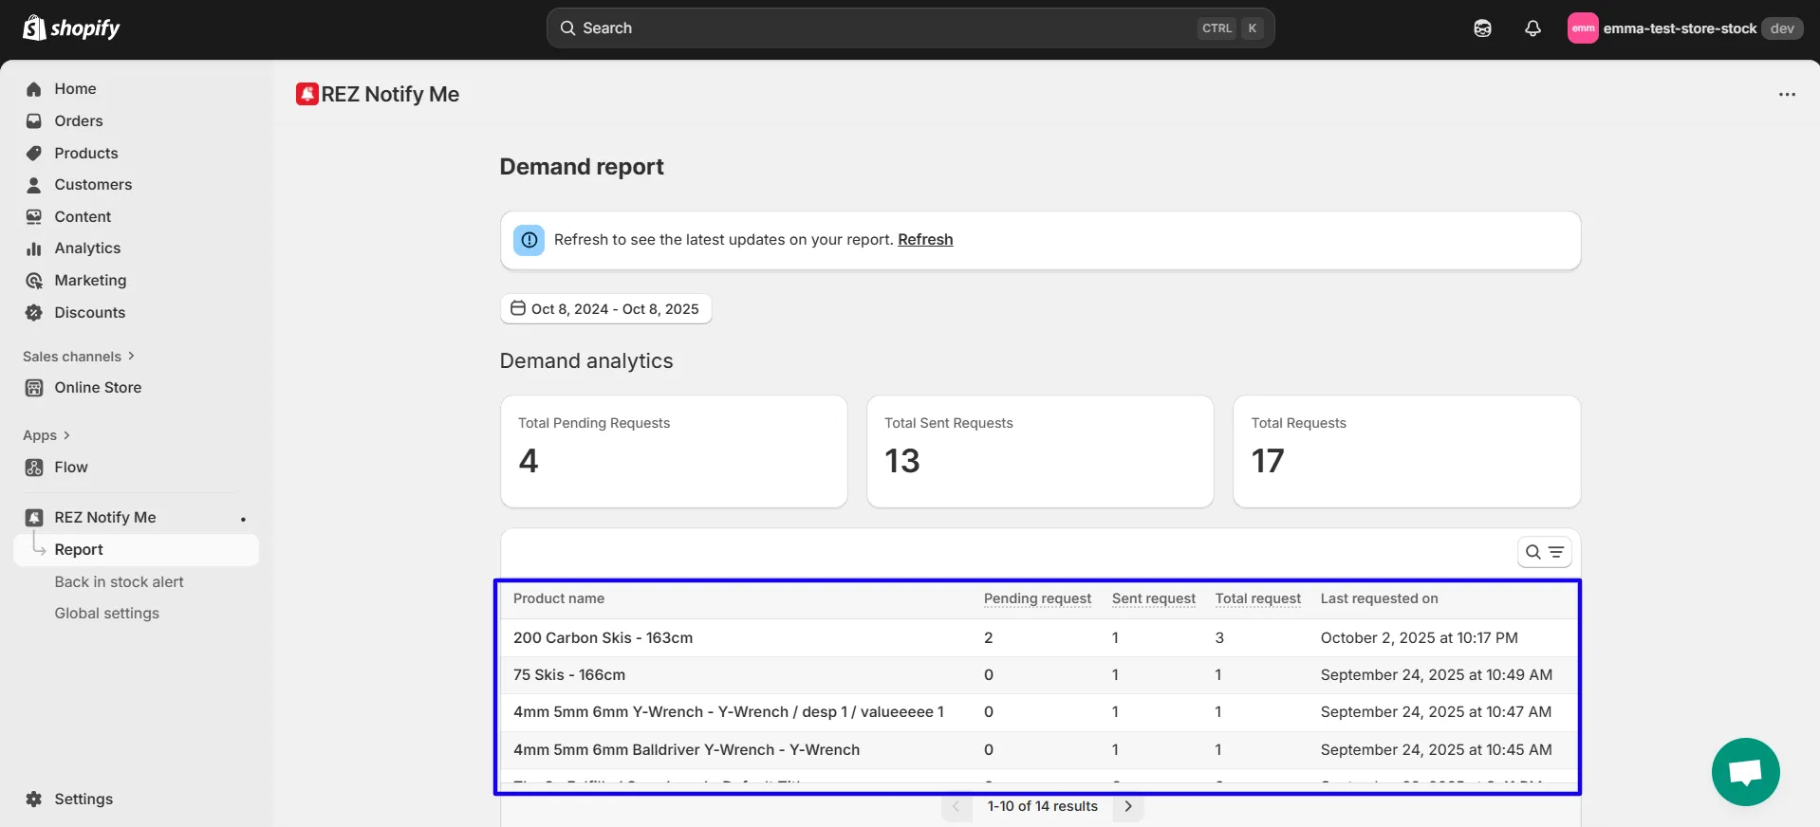This screenshot has width=1820, height=827.
Task: Click the search bar field
Action: 910,28
